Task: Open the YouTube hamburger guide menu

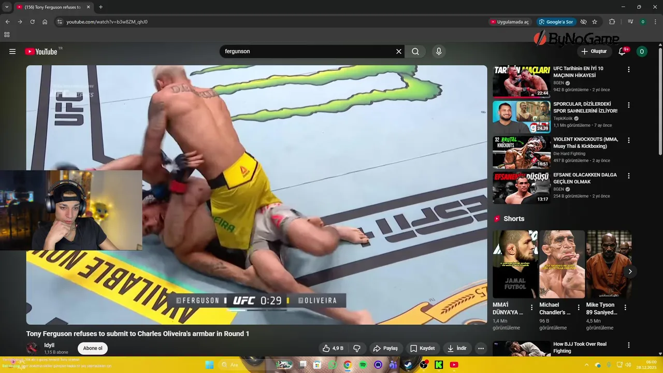Action: (12, 51)
